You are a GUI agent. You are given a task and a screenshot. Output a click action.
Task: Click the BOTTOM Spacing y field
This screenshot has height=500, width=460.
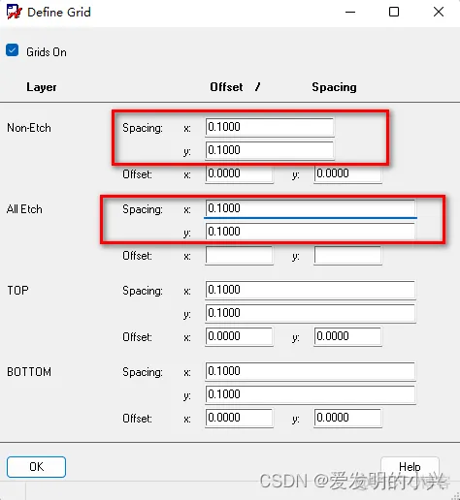pos(311,394)
